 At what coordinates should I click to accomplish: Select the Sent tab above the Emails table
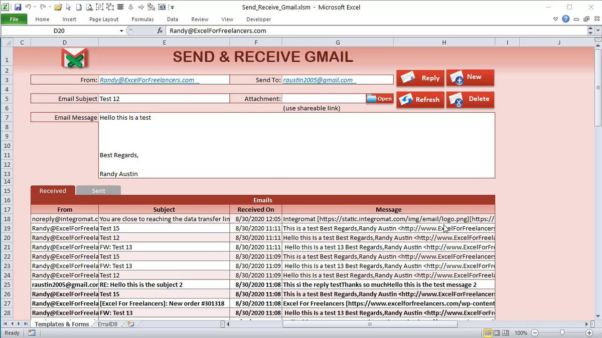point(99,191)
